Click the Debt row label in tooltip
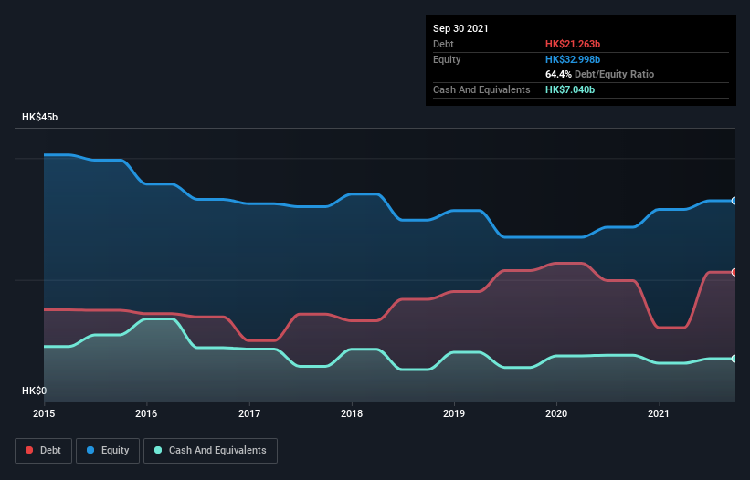Viewport: 750px width, 480px height. (x=443, y=44)
